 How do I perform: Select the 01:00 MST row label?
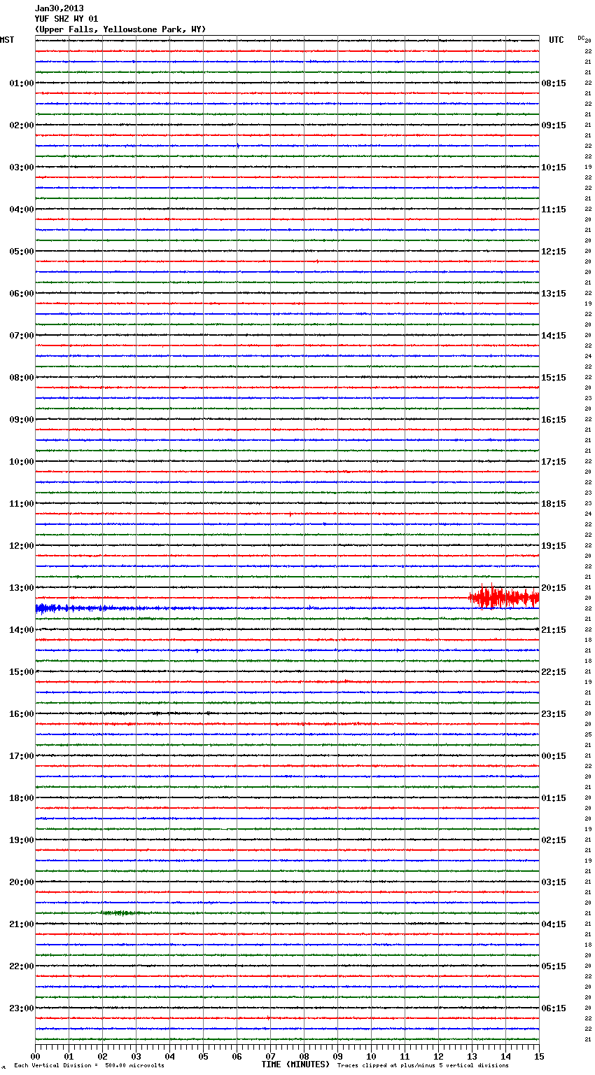[22, 83]
